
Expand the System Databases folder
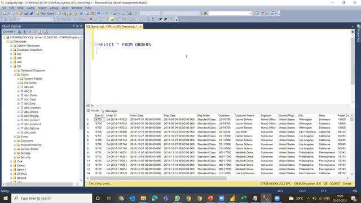(11, 46)
